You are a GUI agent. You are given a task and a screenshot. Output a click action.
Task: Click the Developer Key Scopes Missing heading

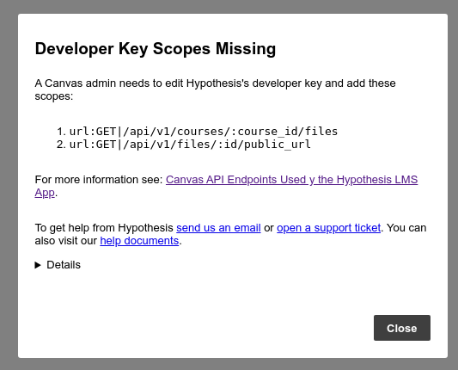point(156,48)
